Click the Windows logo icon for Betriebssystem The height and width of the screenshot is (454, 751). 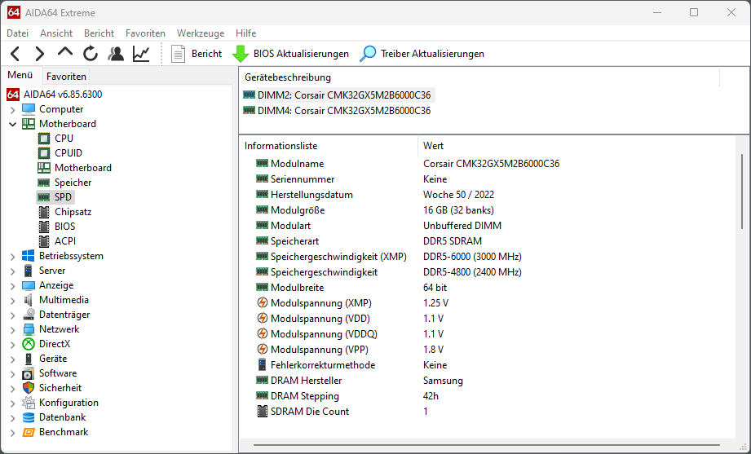(29, 256)
